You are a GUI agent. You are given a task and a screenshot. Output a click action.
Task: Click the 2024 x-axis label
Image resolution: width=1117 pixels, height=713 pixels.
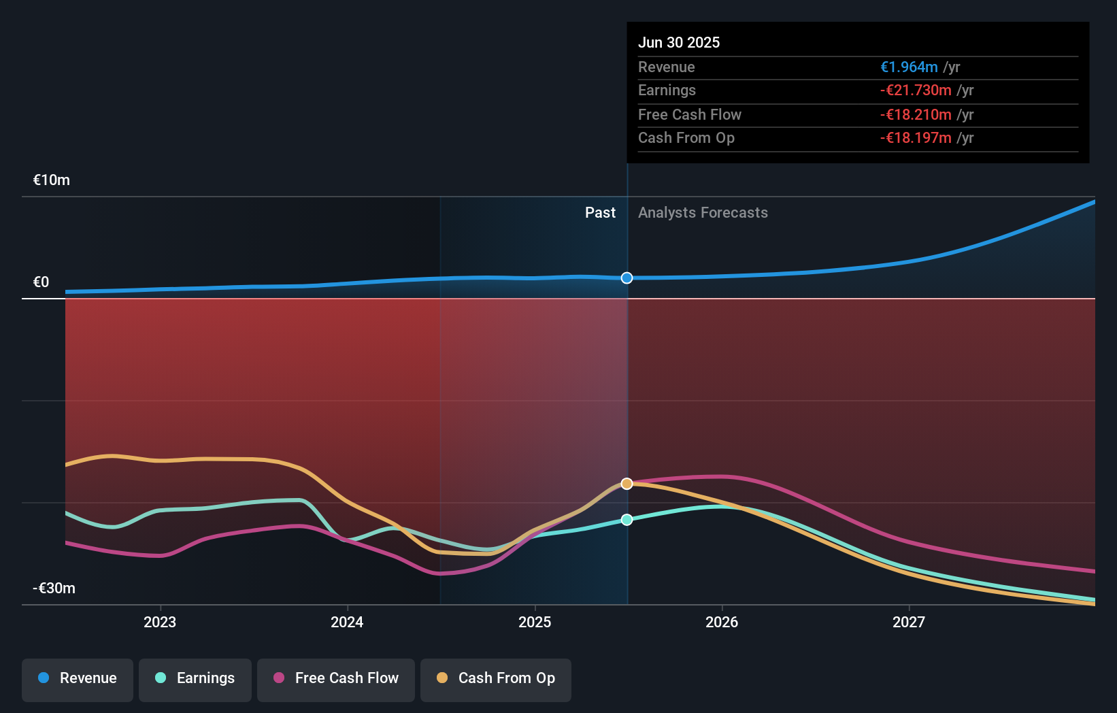(x=347, y=622)
